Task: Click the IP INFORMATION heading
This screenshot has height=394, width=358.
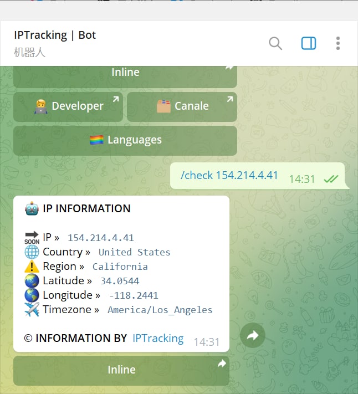Action: click(x=86, y=208)
